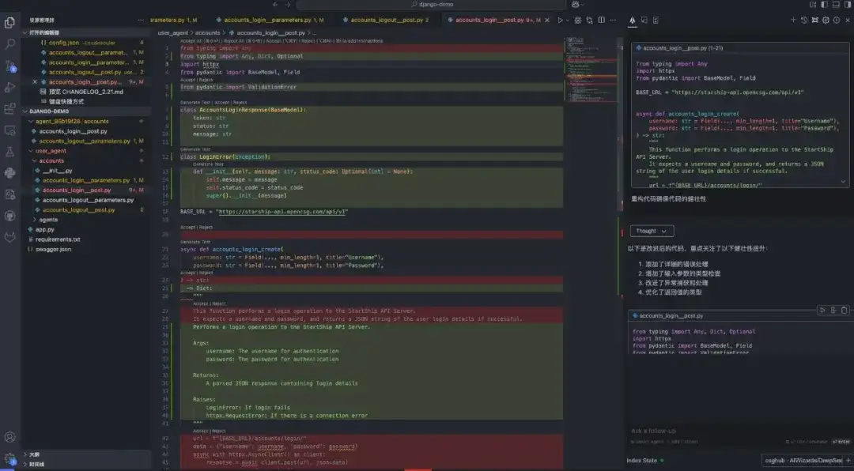This screenshot has width=854, height=471.
Task: Select the accounts_login__post.py active tab
Action: click(493, 20)
